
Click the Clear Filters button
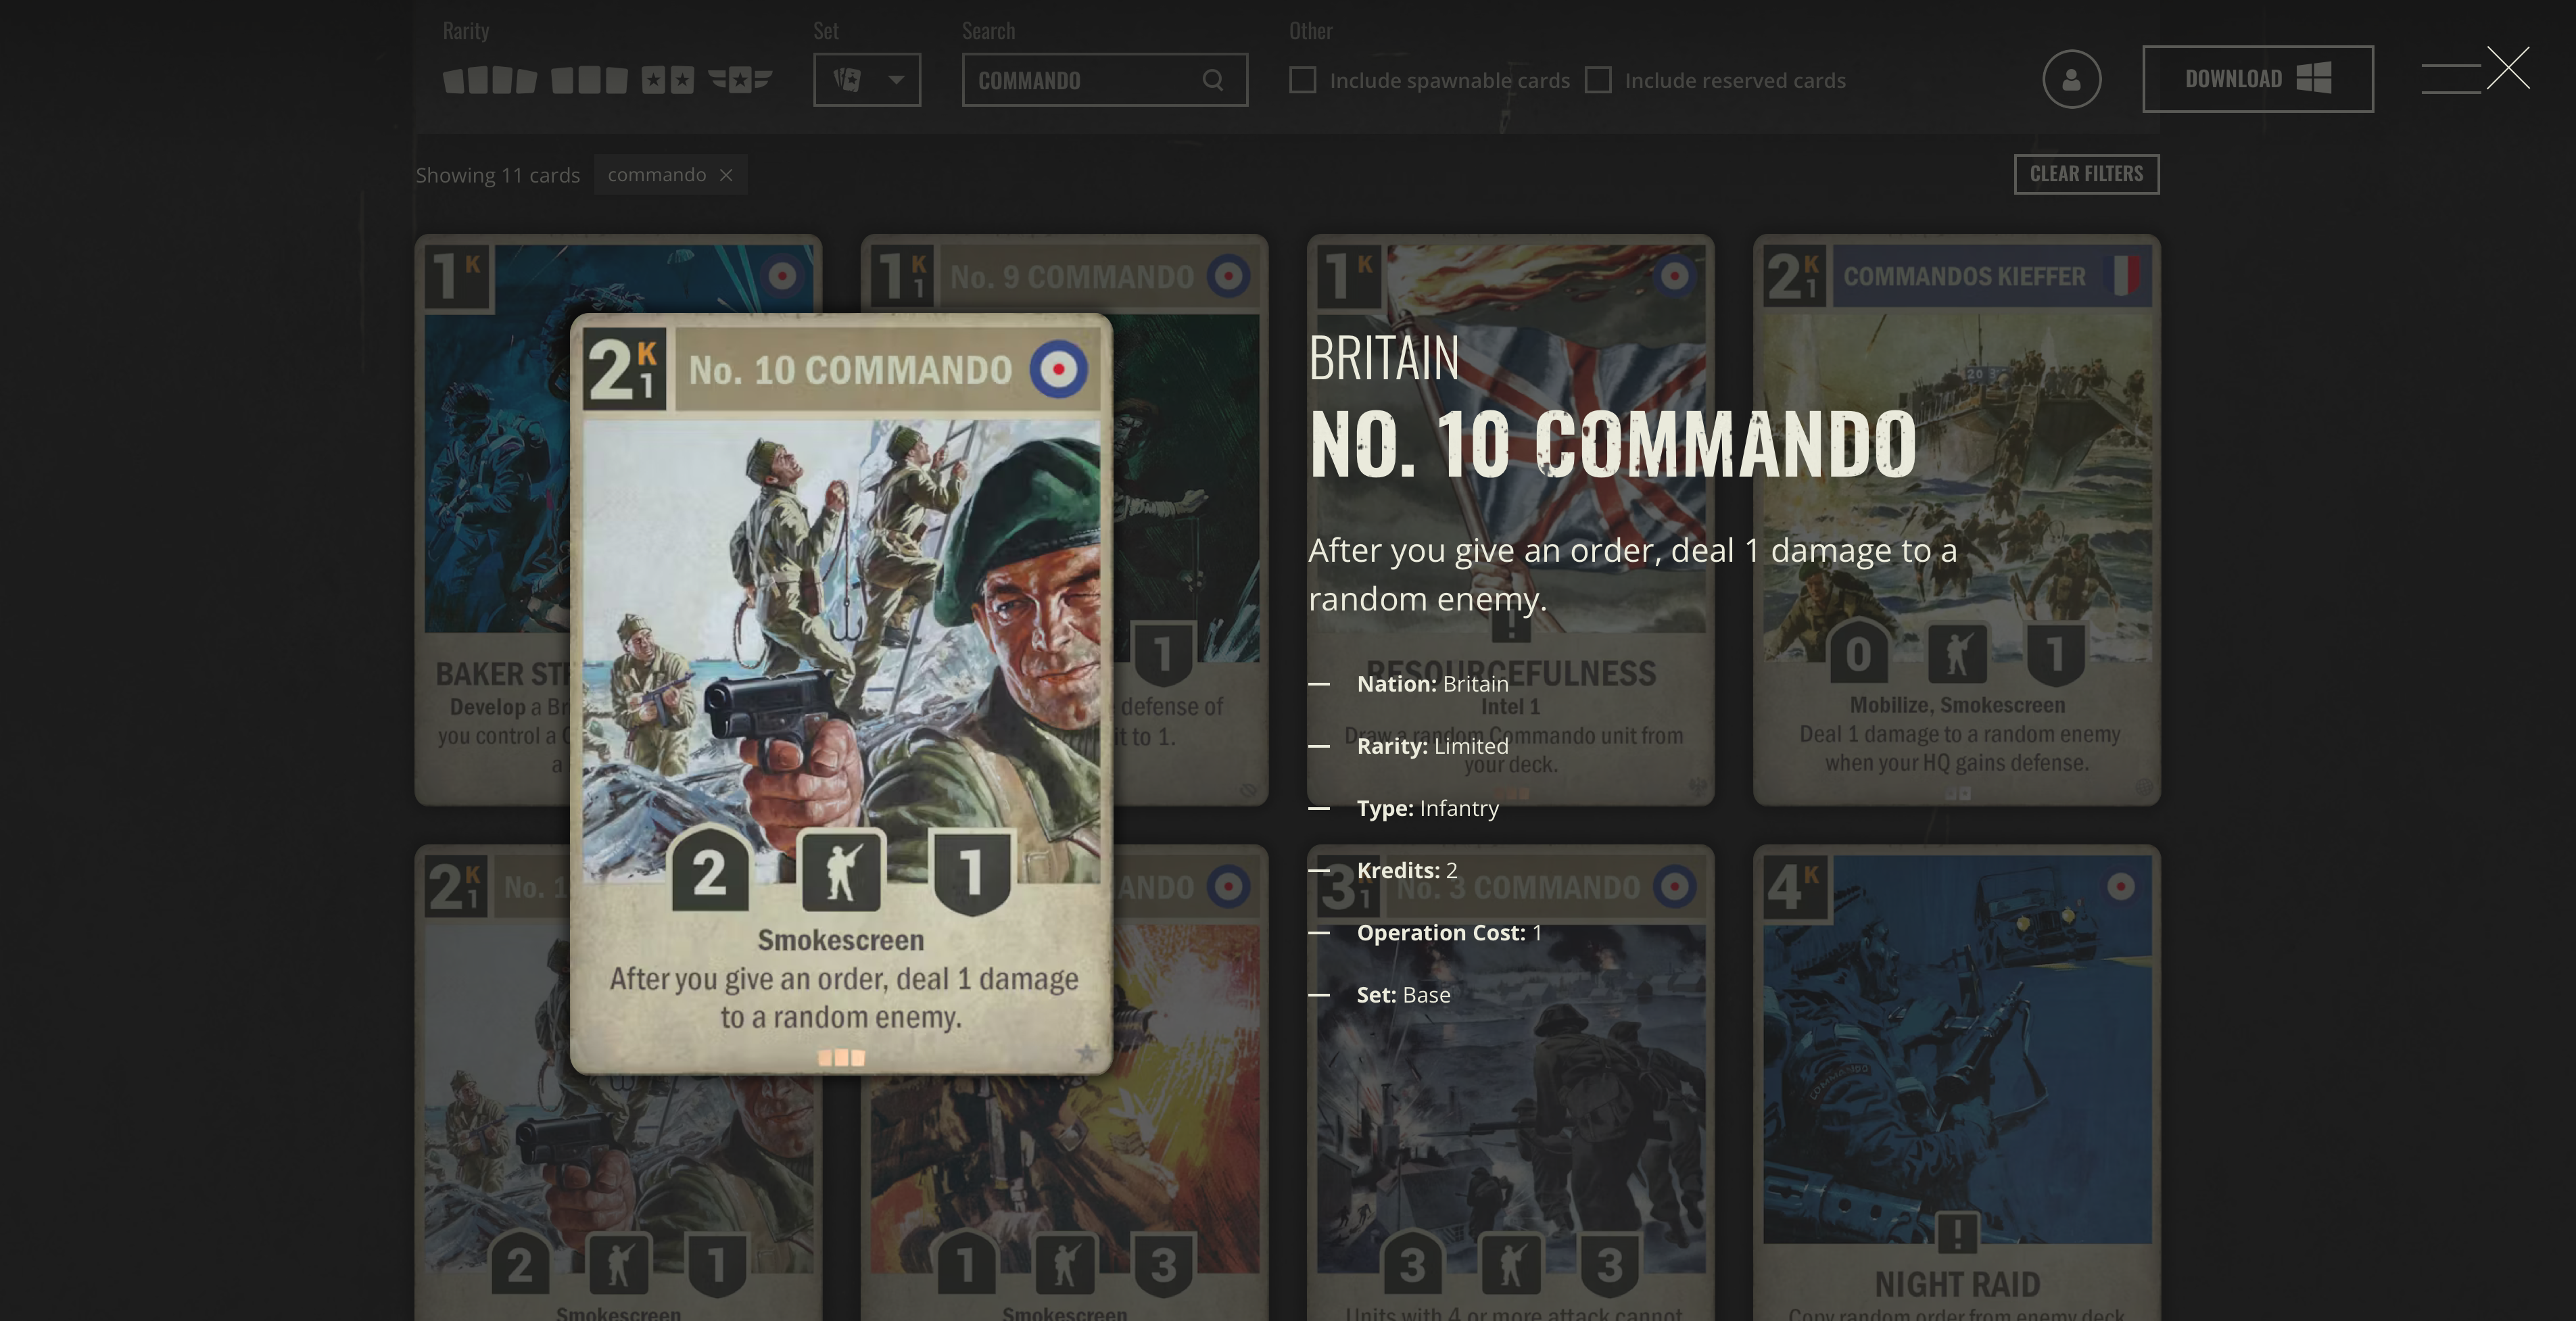click(2086, 174)
